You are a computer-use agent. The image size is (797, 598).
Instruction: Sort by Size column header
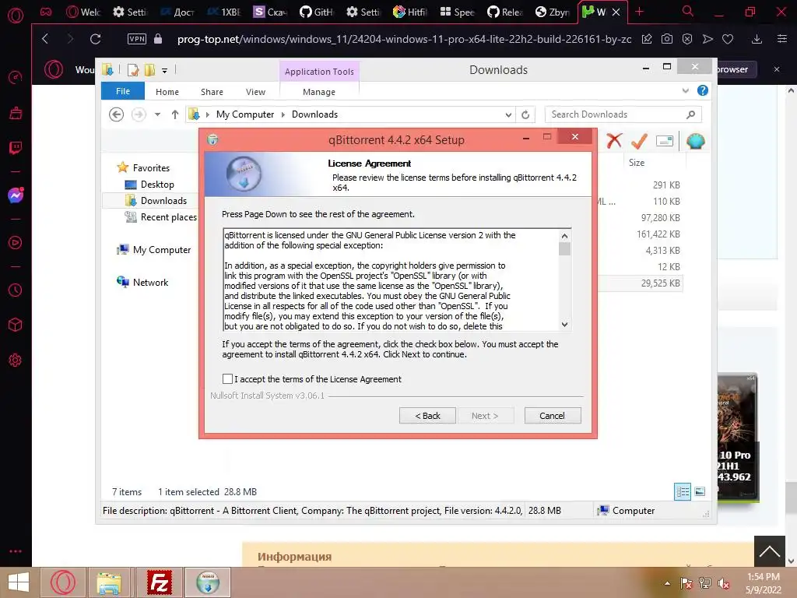coord(637,163)
